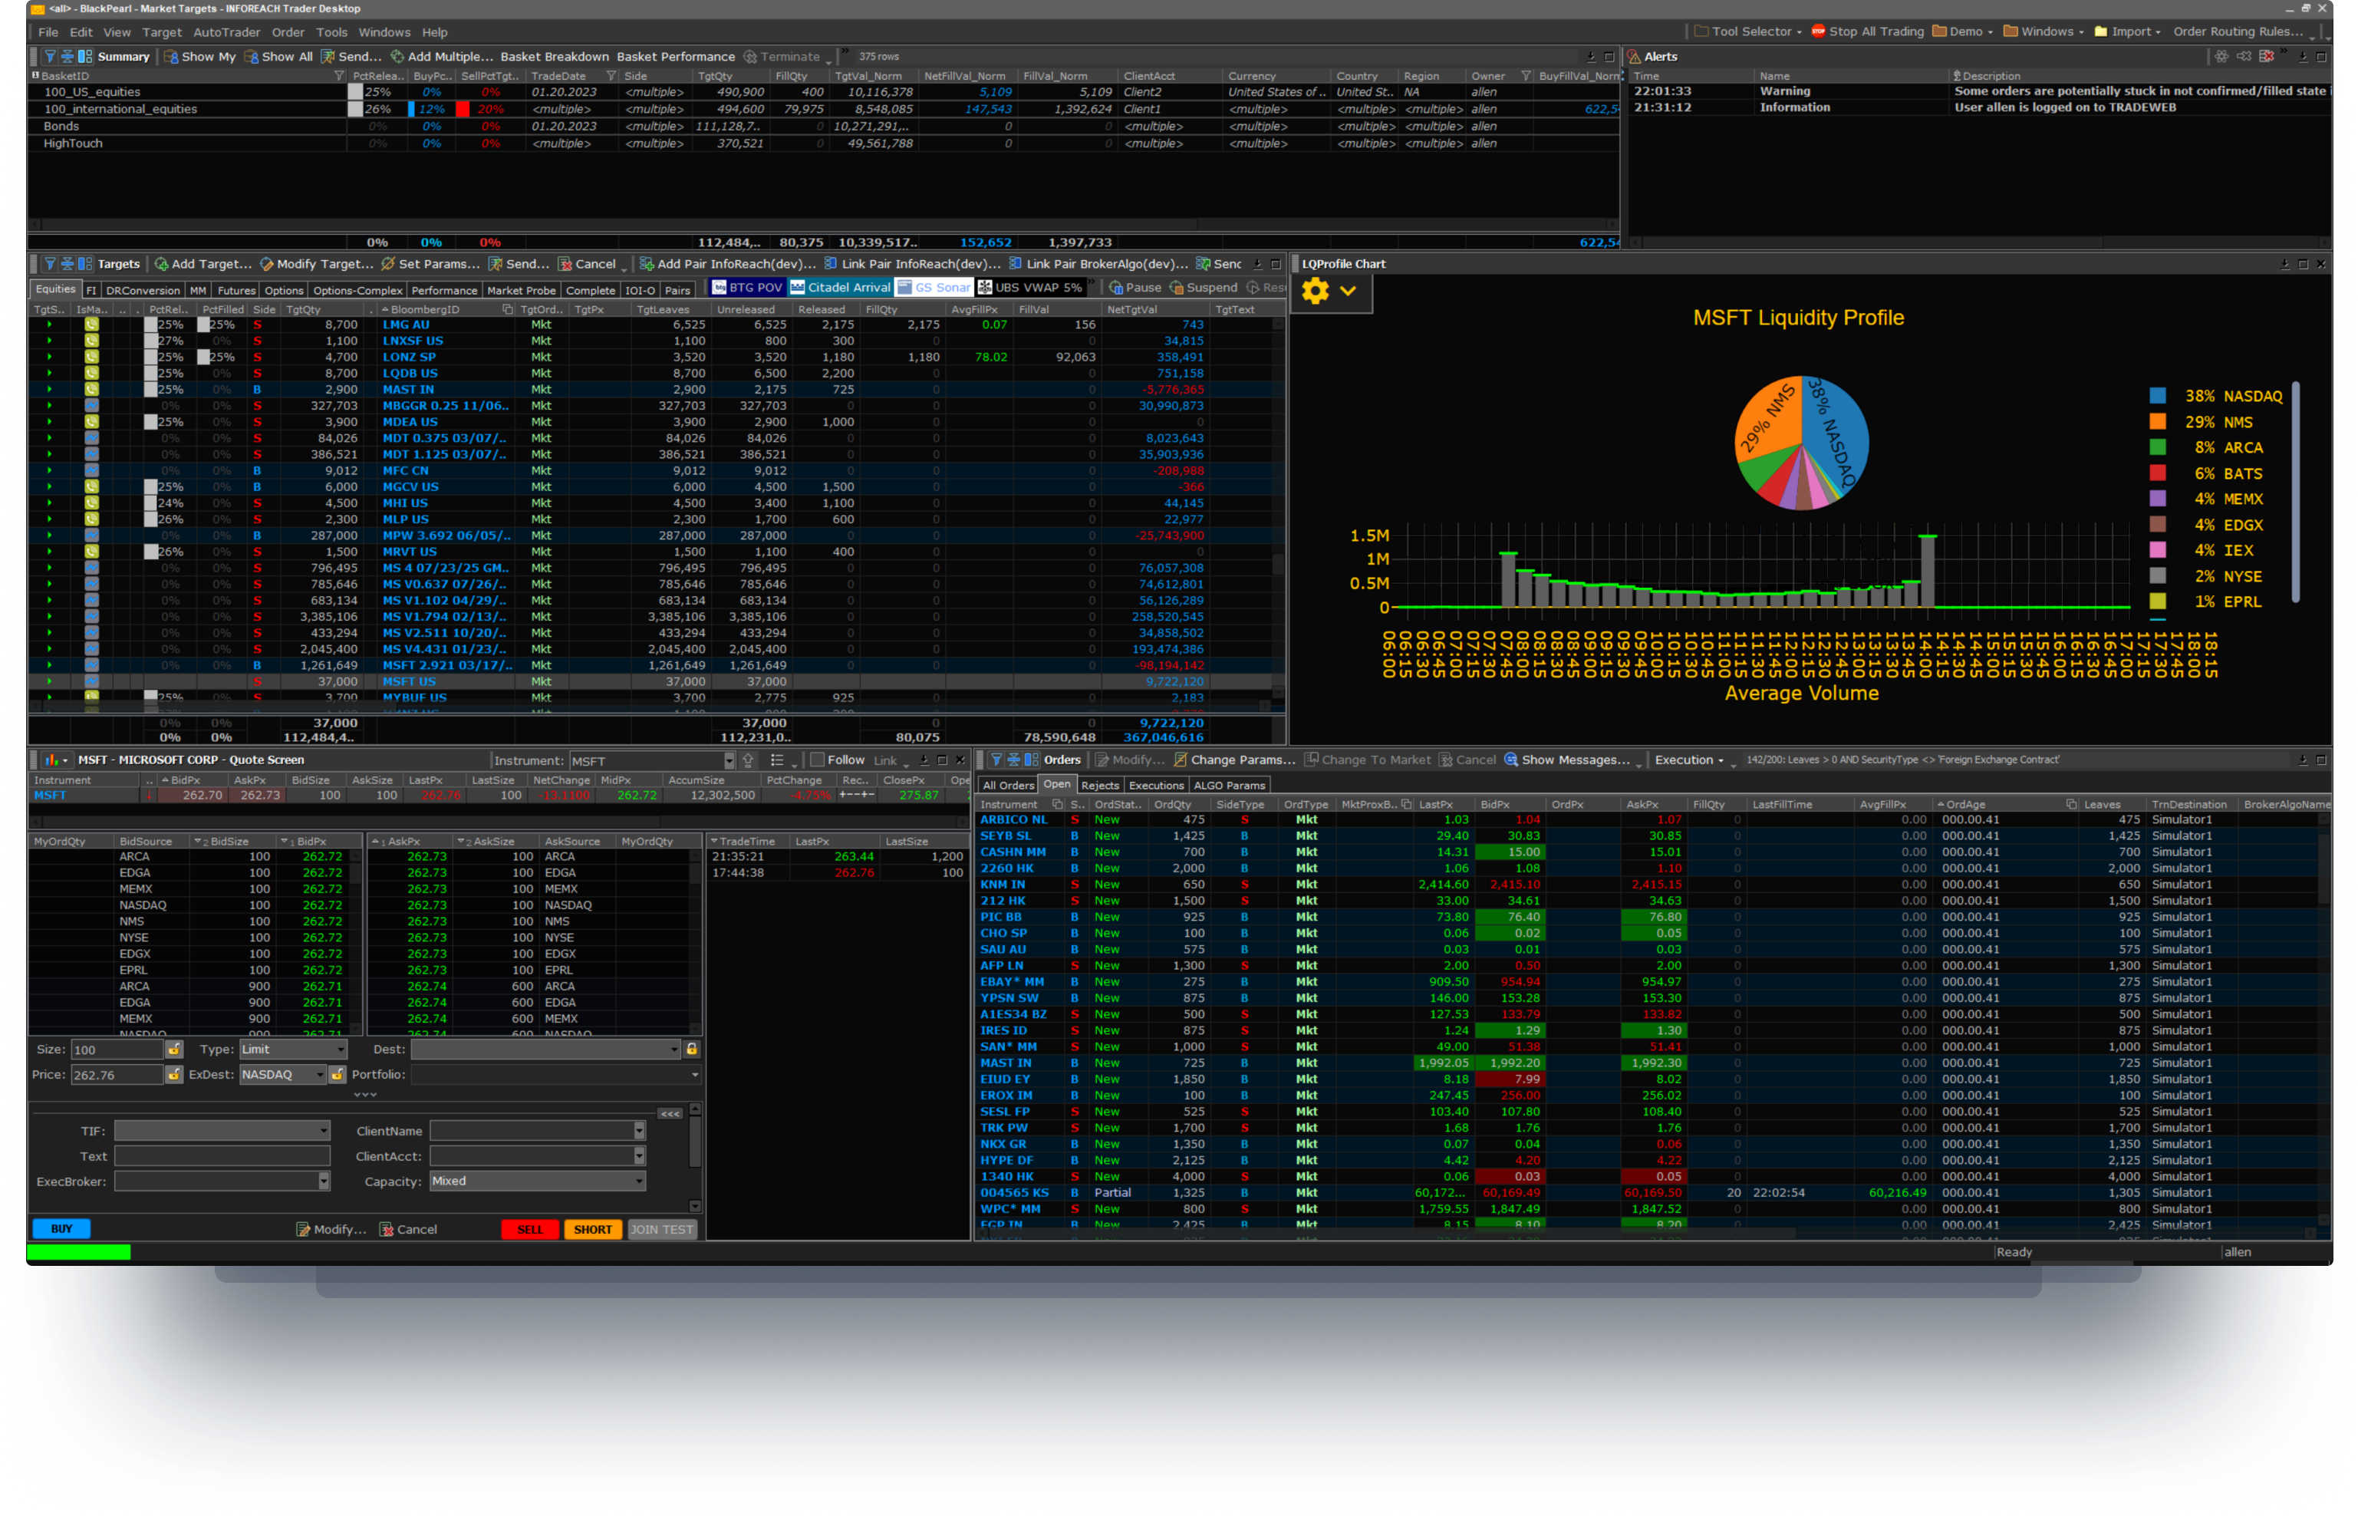Click the Suspend icon in the Targets toolbar
The width and height of the screenshot is (2358, 1516).
pyautogui.click(x=1177, y=286)
